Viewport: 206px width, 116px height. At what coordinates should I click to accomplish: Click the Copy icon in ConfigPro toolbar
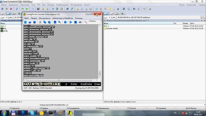point(45,22)
